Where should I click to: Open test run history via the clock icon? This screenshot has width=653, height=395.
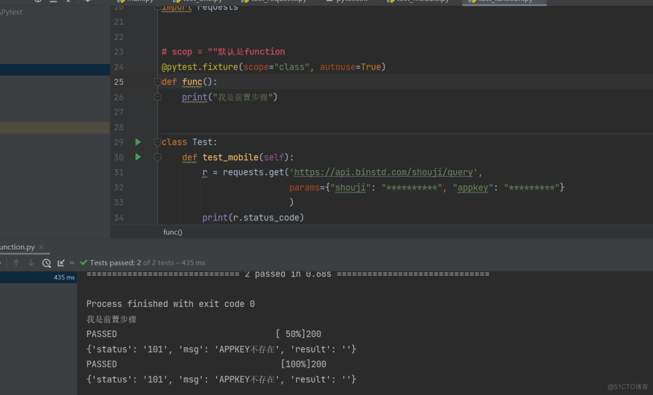point(46,263)
